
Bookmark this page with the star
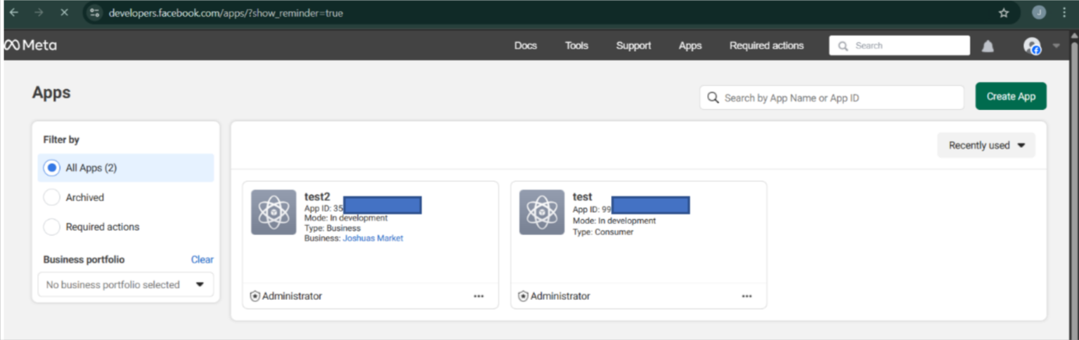pyautogui.click(x=1004, y=13)
